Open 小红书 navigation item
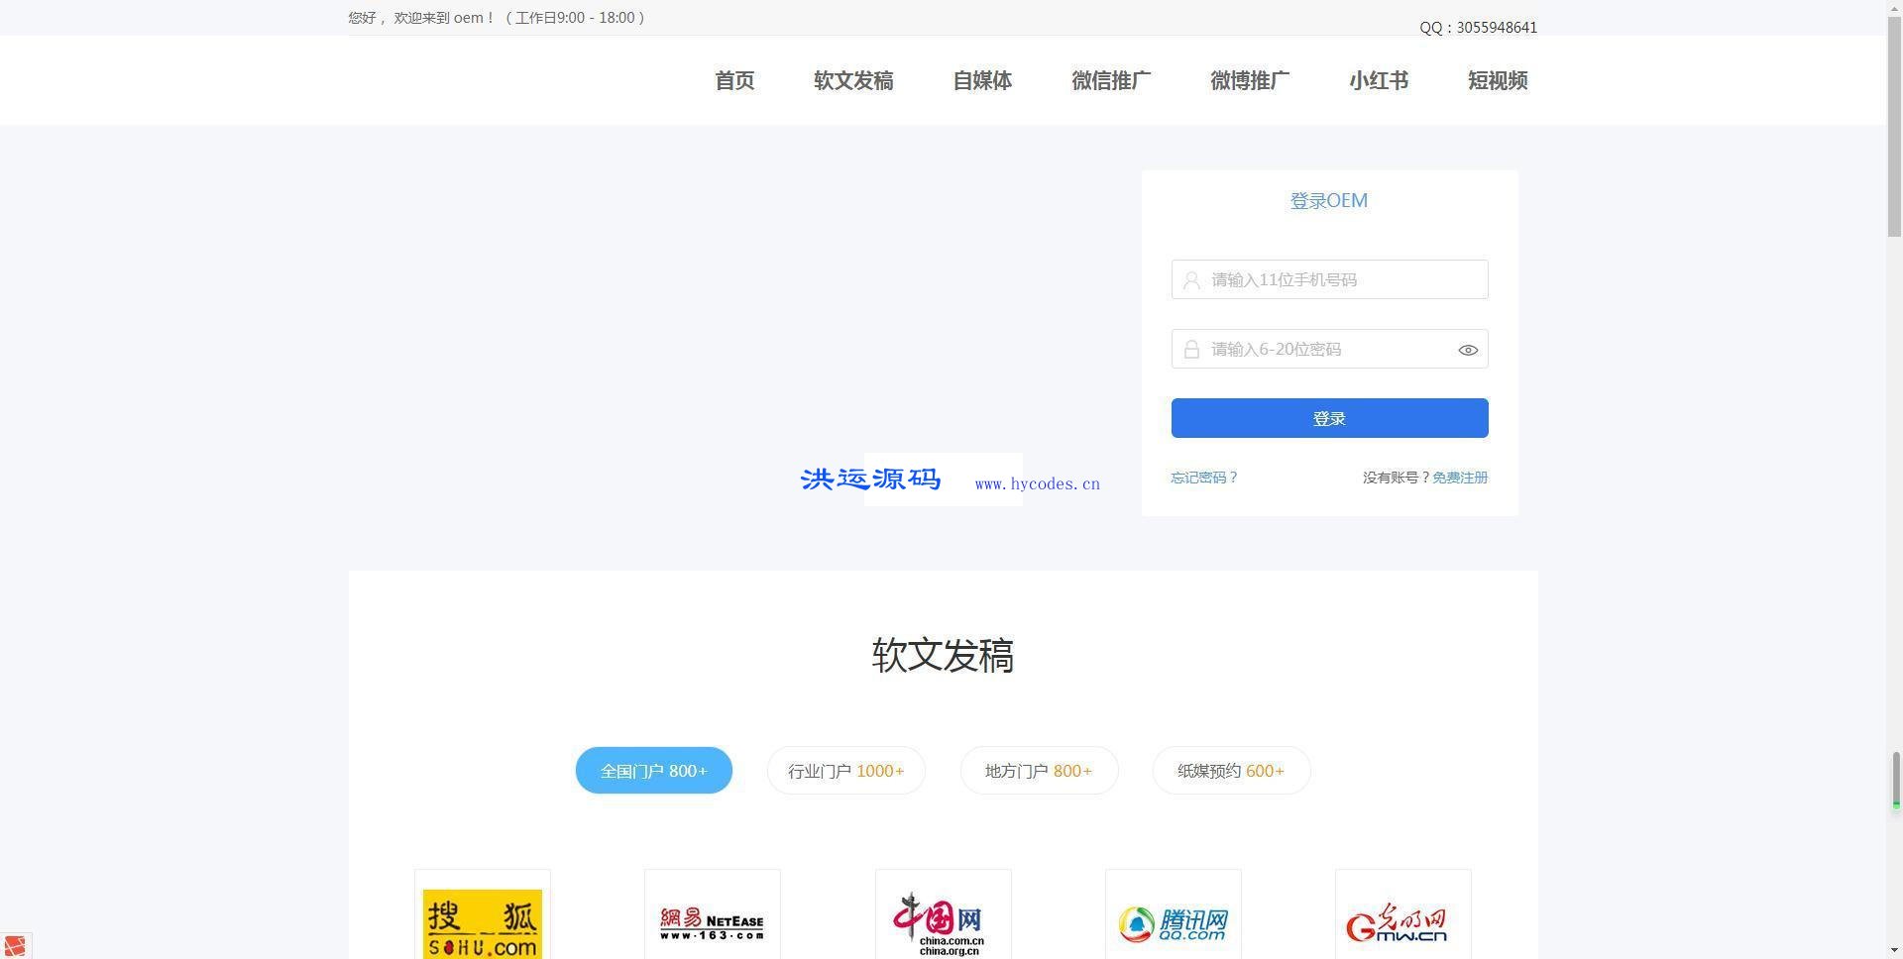1903x959 pixels. point(1379,80)
